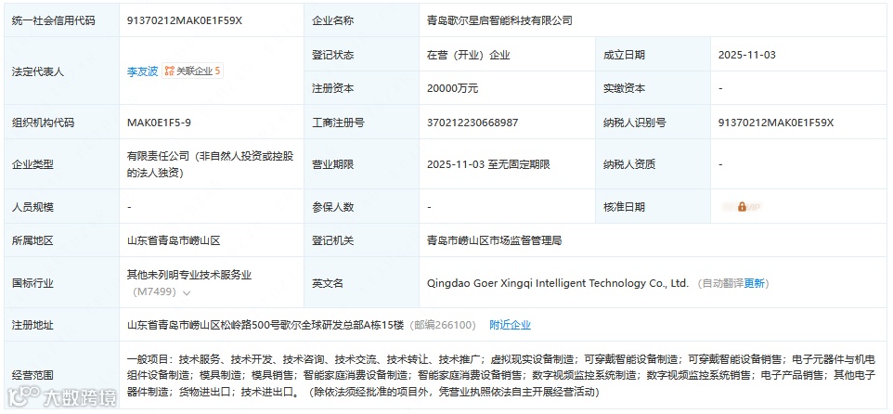893x414 pixels.
Task: Click the 参保人数 label
Action: click(x=332, y=207)
